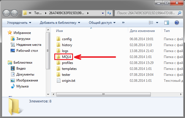
Task: Click the Видео film icon
Action: [x=13, y=68]
